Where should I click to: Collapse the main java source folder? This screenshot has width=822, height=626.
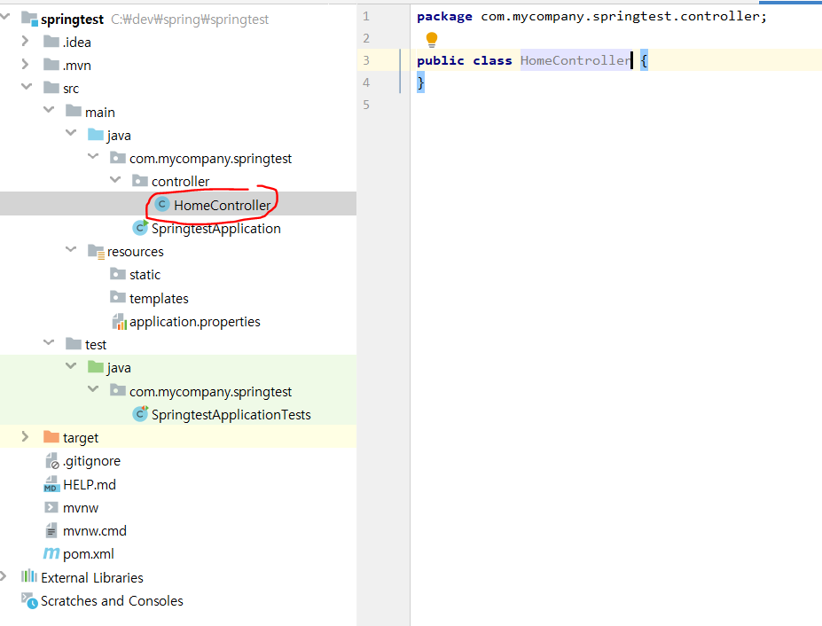pyautogui.click(x=71, y=133)
